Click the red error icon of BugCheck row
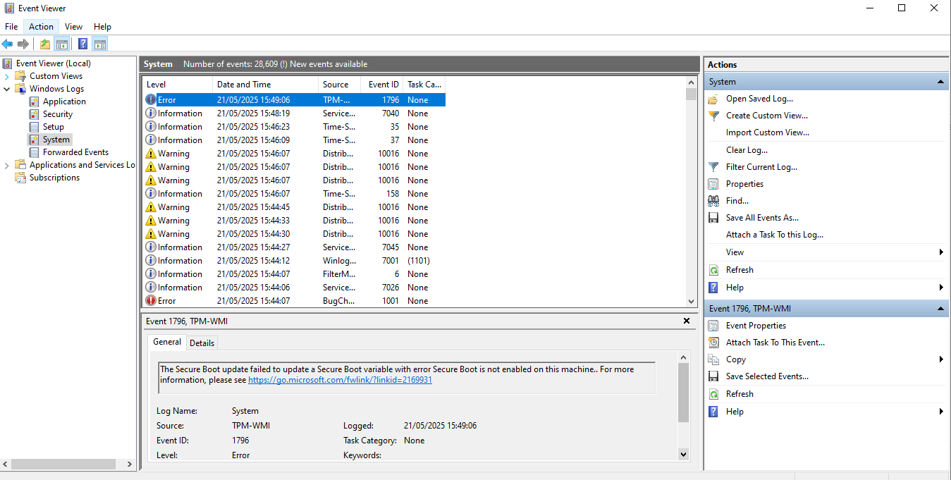 [151, 301]
